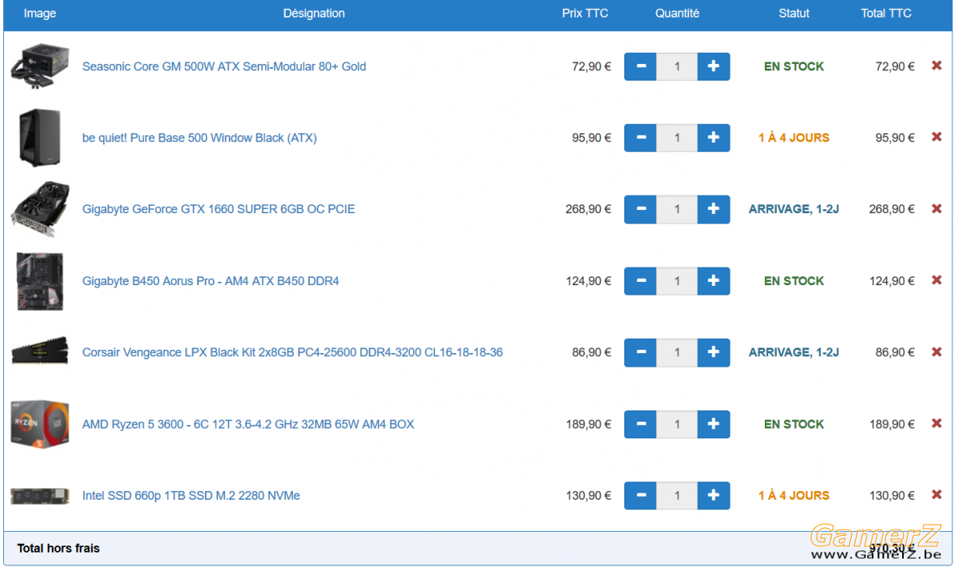This screenshot has width=958, height=567.
Task: Click the Gigabyte graphics card thumbnail
Action: pyautogui.click(x=40, y=209)
